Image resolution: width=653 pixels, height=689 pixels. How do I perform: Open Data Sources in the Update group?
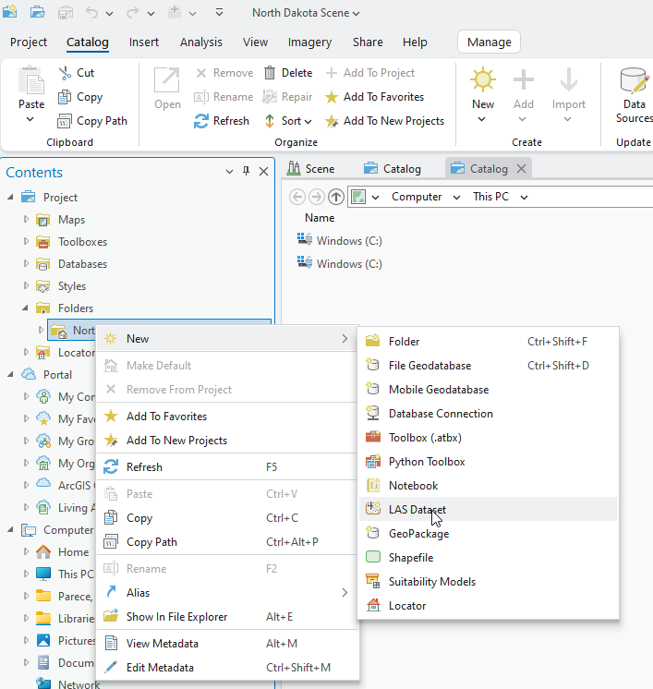634,94
